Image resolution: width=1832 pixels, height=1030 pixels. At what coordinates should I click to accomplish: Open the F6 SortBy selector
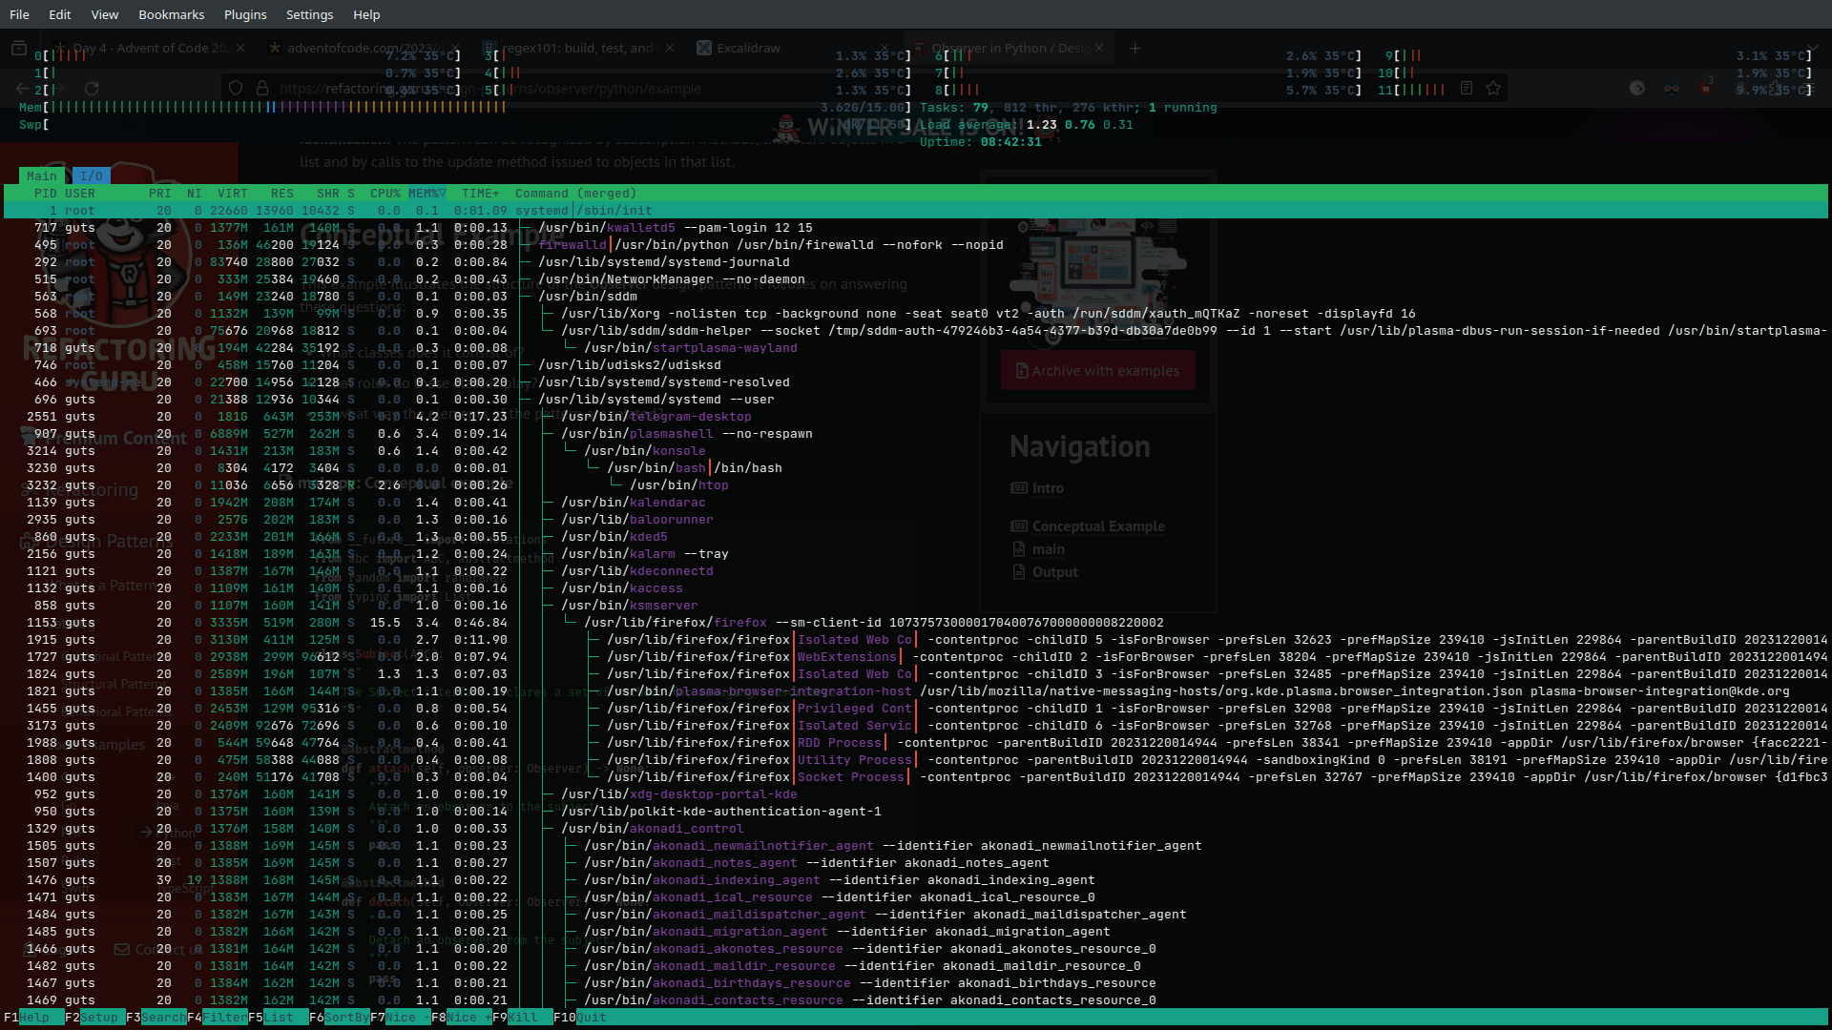[345, 1018]
